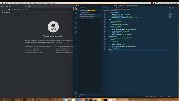Click the 1 UNSAVED badge in Explorer

pyautogui.click(x=92, y=10)
